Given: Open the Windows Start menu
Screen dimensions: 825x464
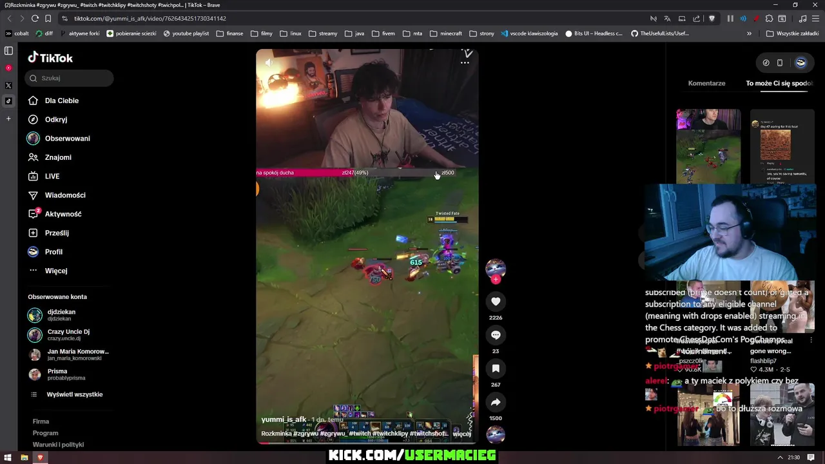Looking at the screenshot, I should tap(8, 458).
